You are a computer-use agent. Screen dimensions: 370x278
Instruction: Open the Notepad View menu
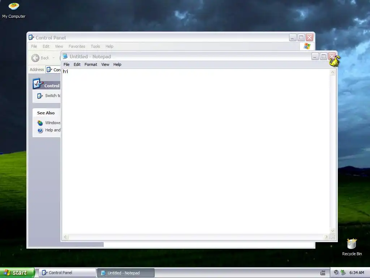coord(105,64)
